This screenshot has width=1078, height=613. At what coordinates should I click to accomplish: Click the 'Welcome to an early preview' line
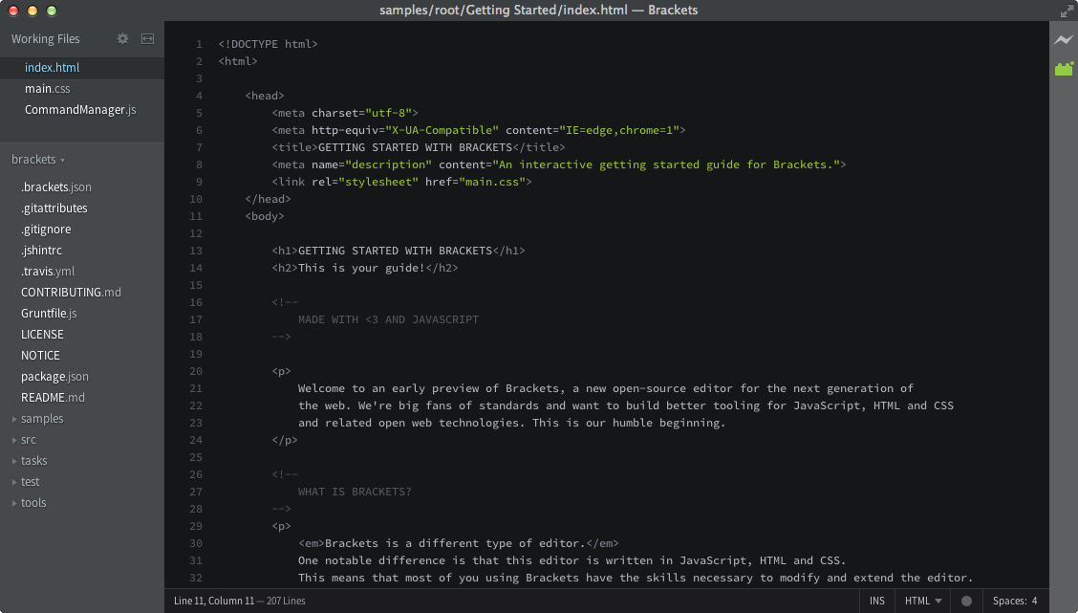point(606,388)
